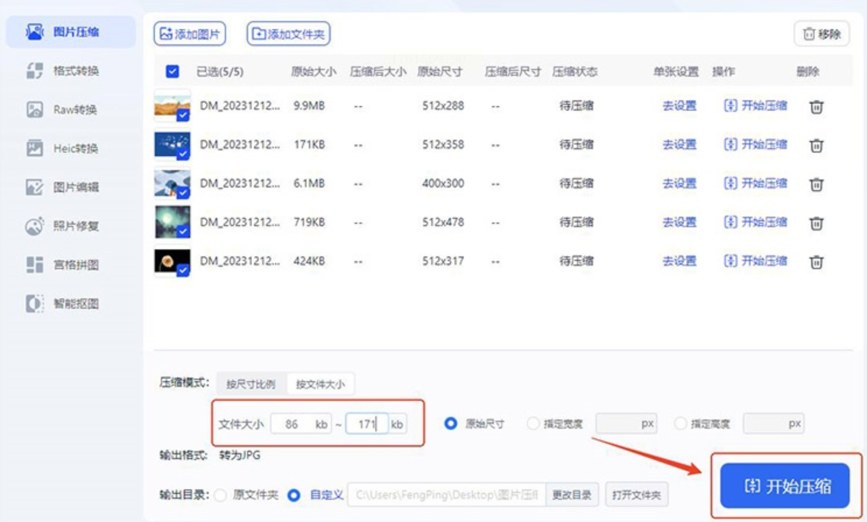The width and height of the screenshot is (867, 522).
Task: Open the 图片压缩 sidebar tool
Action: (x=70, y=32)
